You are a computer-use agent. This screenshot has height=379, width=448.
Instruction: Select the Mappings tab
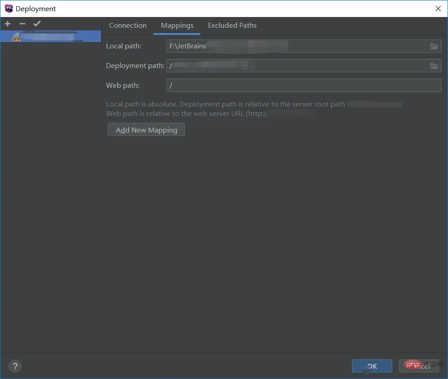pyautogui.click(x=177, y=26)
